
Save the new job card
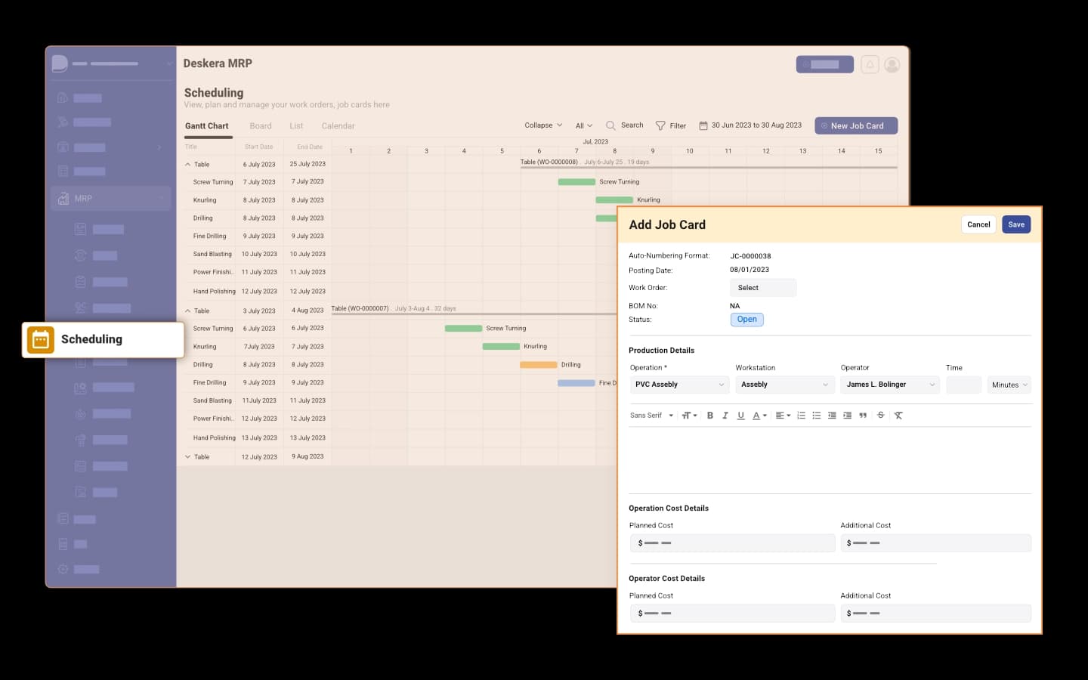(1016, 224)
